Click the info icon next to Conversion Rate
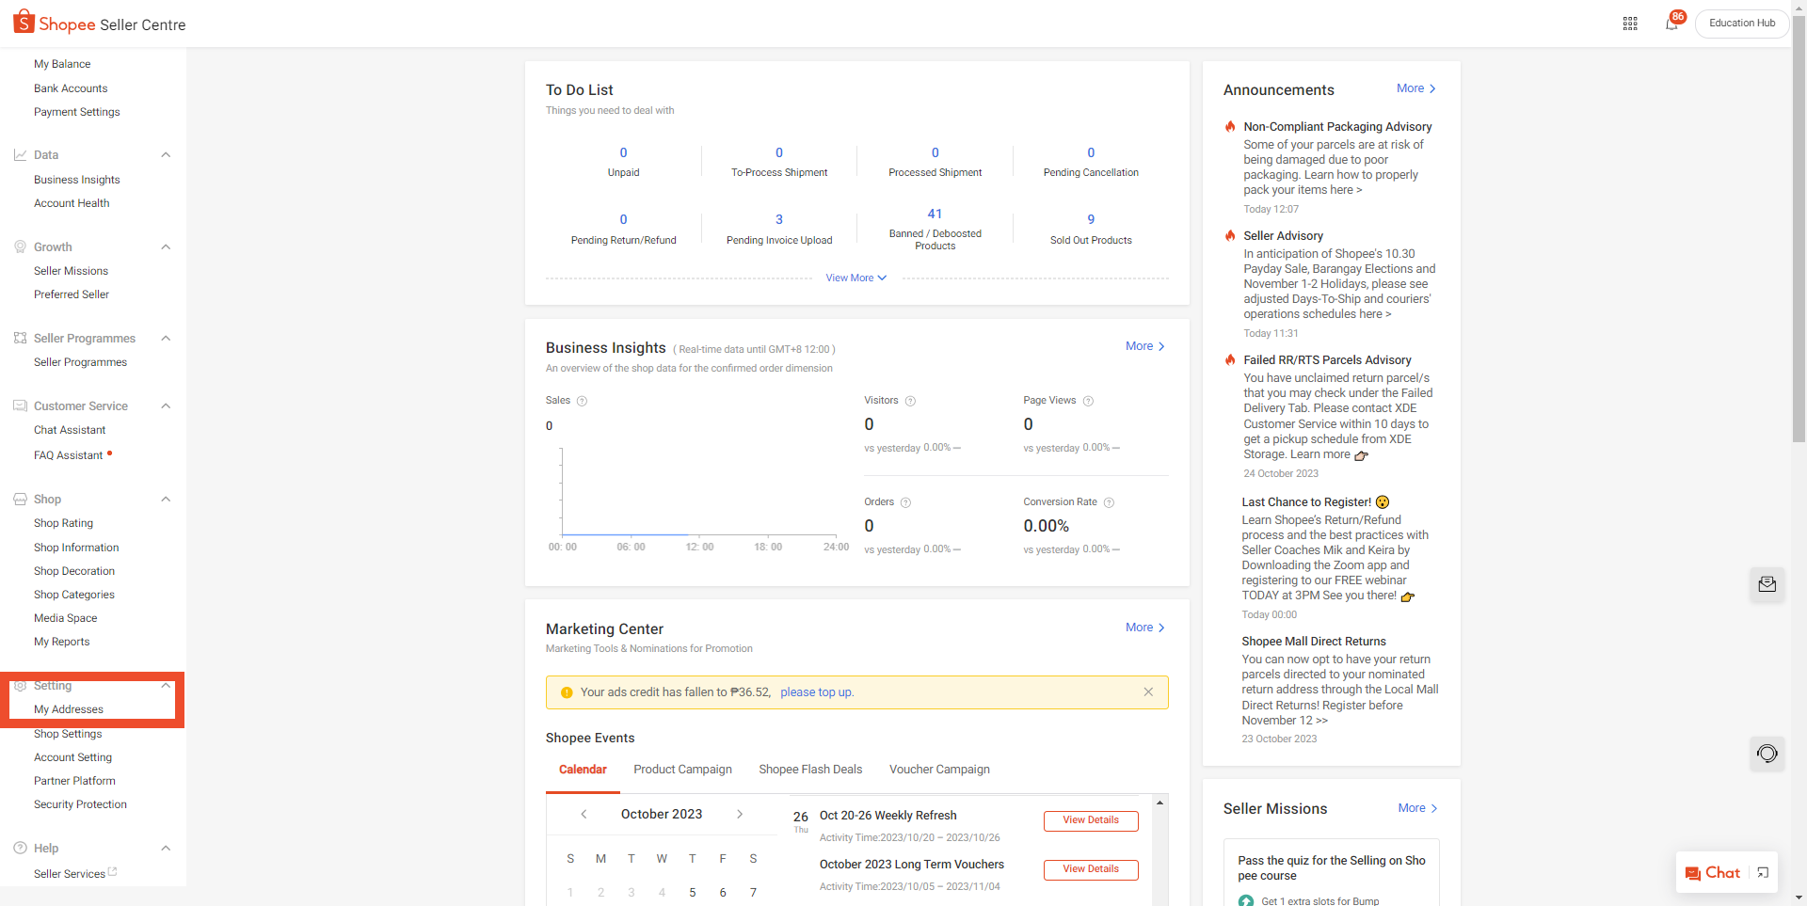 [1109, 502]
